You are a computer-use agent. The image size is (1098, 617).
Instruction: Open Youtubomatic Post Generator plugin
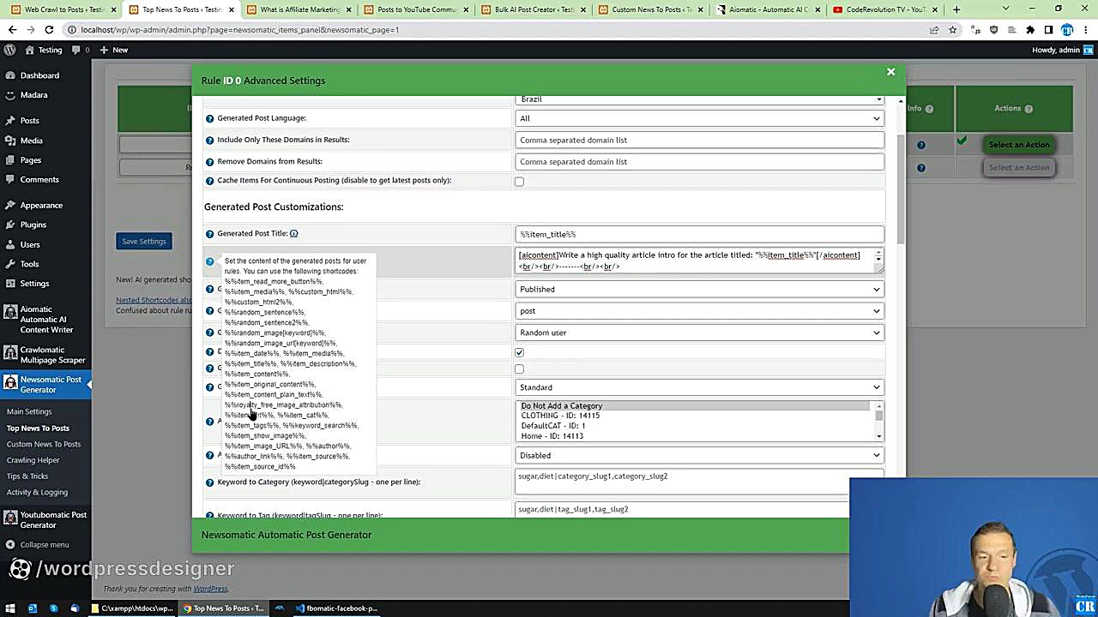[46, 519]
